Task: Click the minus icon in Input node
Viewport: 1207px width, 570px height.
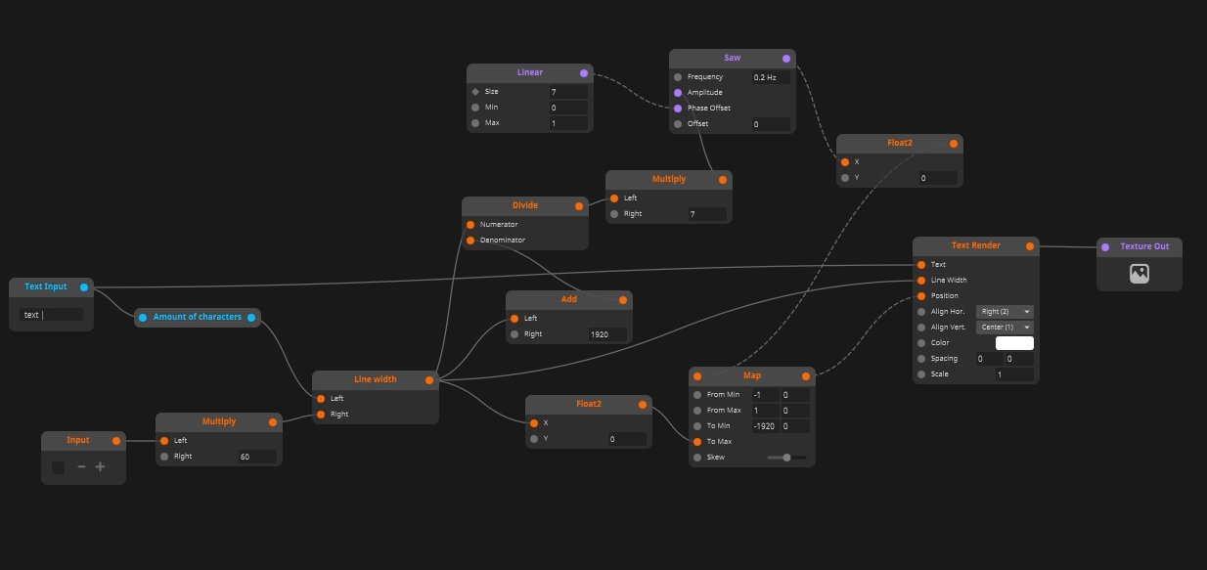Action: pyautogui.click(x=81, y=467)
